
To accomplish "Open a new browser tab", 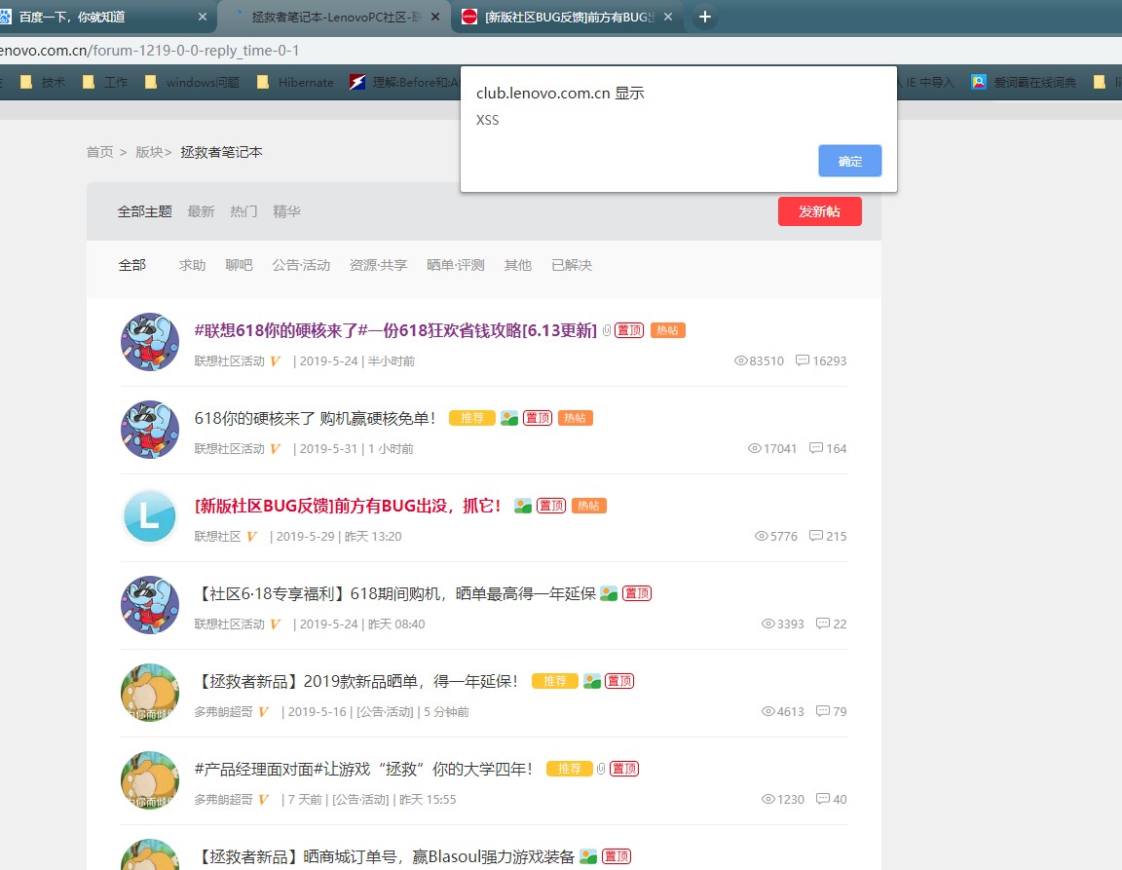I will click(x=705, y=17).
